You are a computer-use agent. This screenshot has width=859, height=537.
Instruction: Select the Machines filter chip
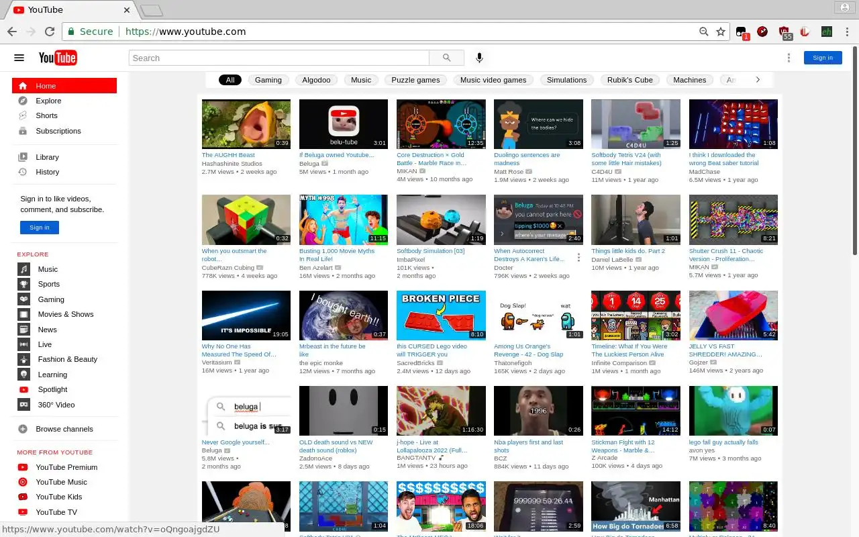(x=690, y=80)
